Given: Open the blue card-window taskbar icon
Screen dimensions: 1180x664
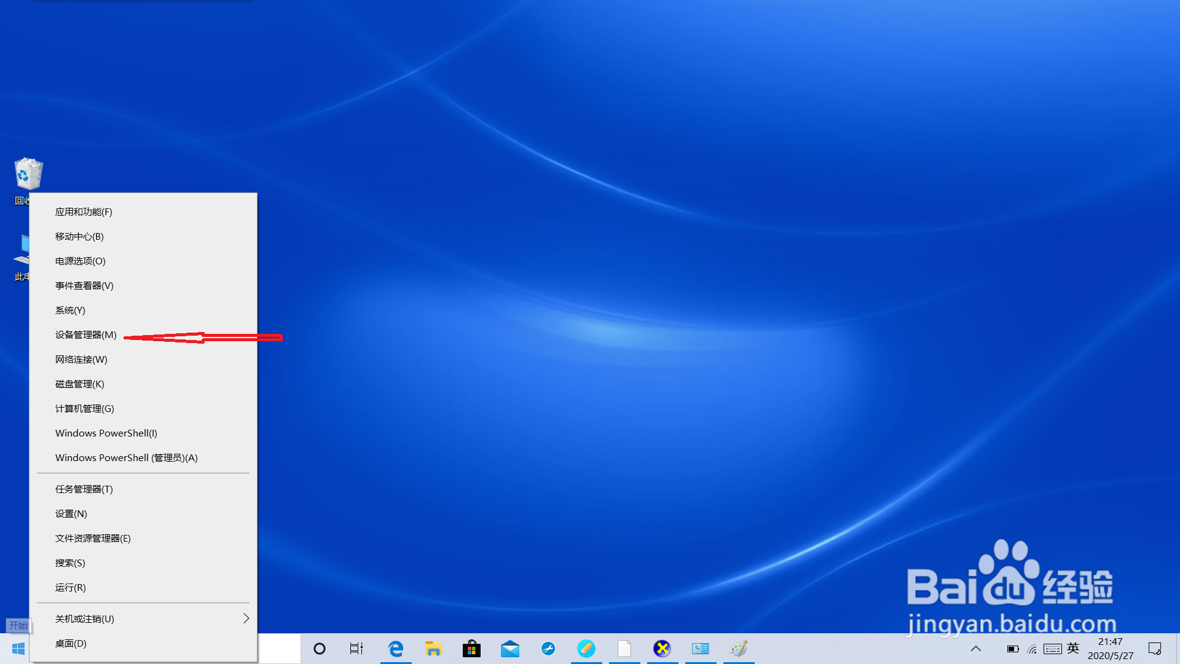Looking at the screenshot, I should 701,649.
